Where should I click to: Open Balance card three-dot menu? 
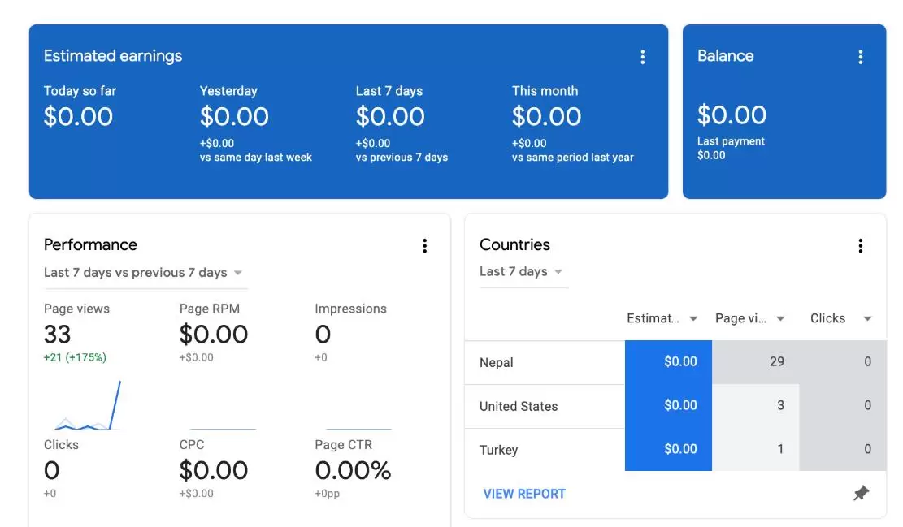(861, 57)
